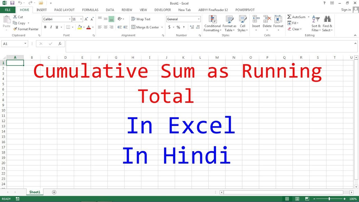Select the Format Painter brush
359x202 pixels.
[15, 29]
